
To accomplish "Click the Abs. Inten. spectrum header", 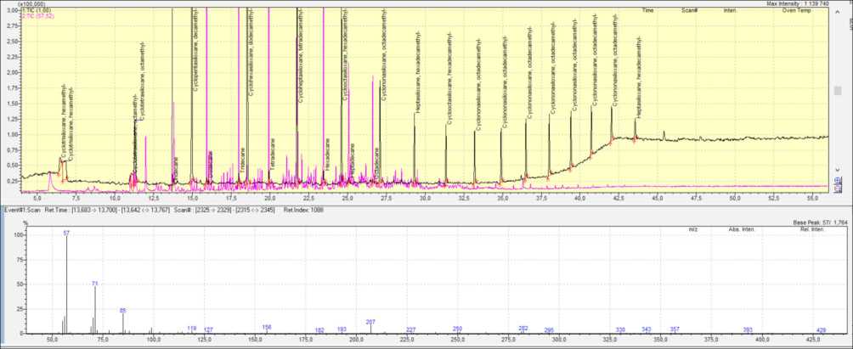I will (x=742, y=229).
